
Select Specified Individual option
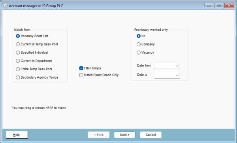point(18,53)
